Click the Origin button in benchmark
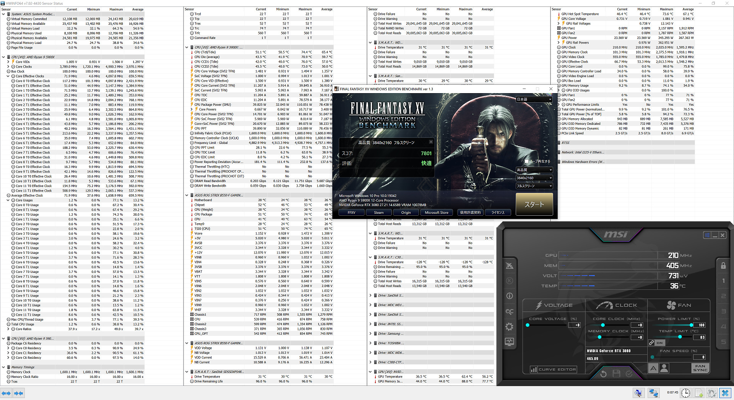 (406, 213)
